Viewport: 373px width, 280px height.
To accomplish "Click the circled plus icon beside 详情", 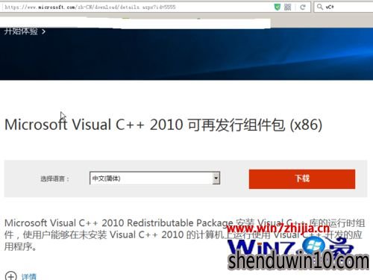I will pos(11,276).
